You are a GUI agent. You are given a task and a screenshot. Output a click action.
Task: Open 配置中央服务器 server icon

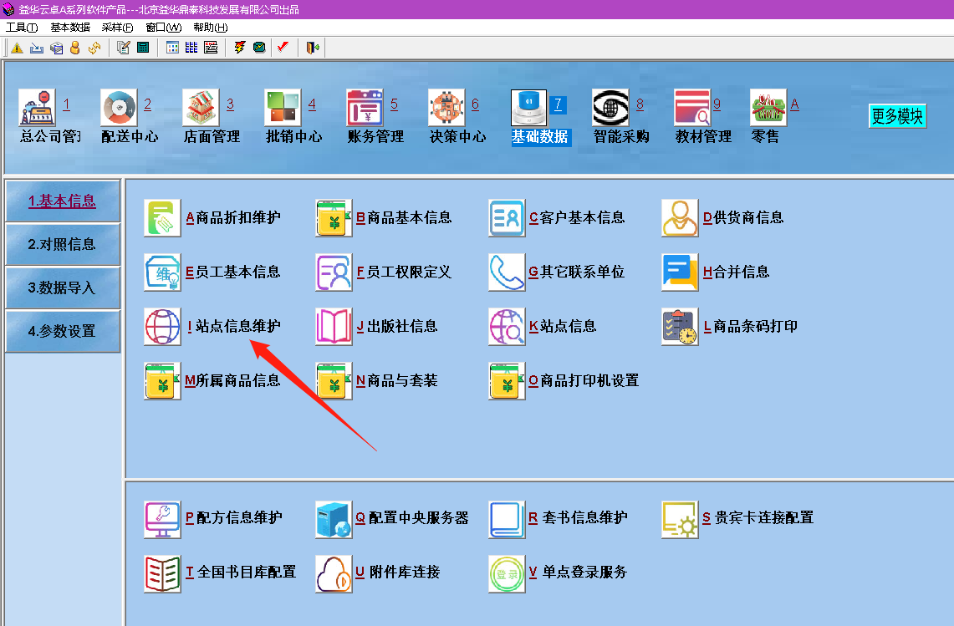334,519
